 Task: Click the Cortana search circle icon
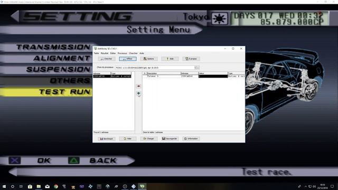click(x=13, y=186)
